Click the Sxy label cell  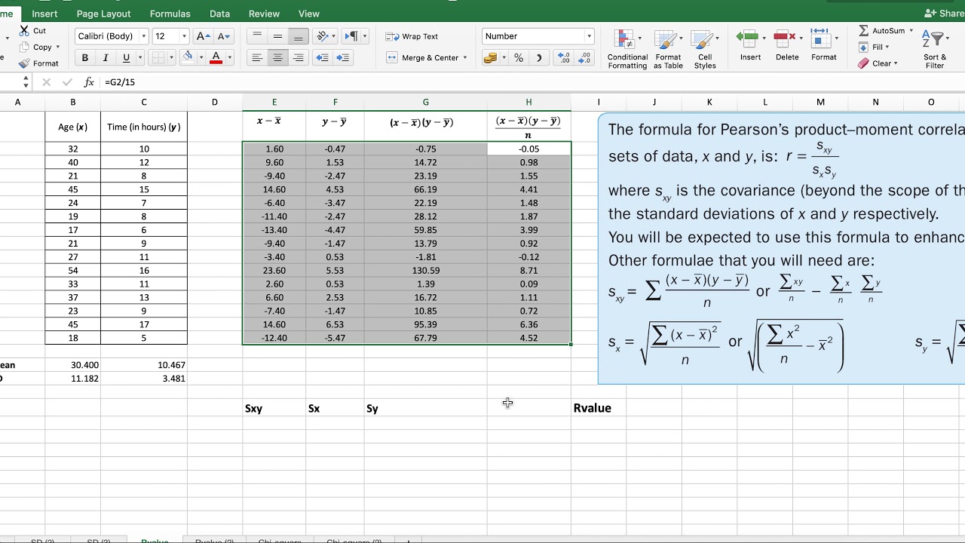click(274, 408)
